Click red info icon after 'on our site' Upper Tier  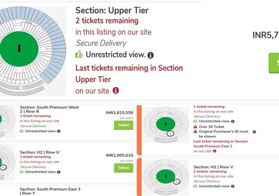(116, 91)
